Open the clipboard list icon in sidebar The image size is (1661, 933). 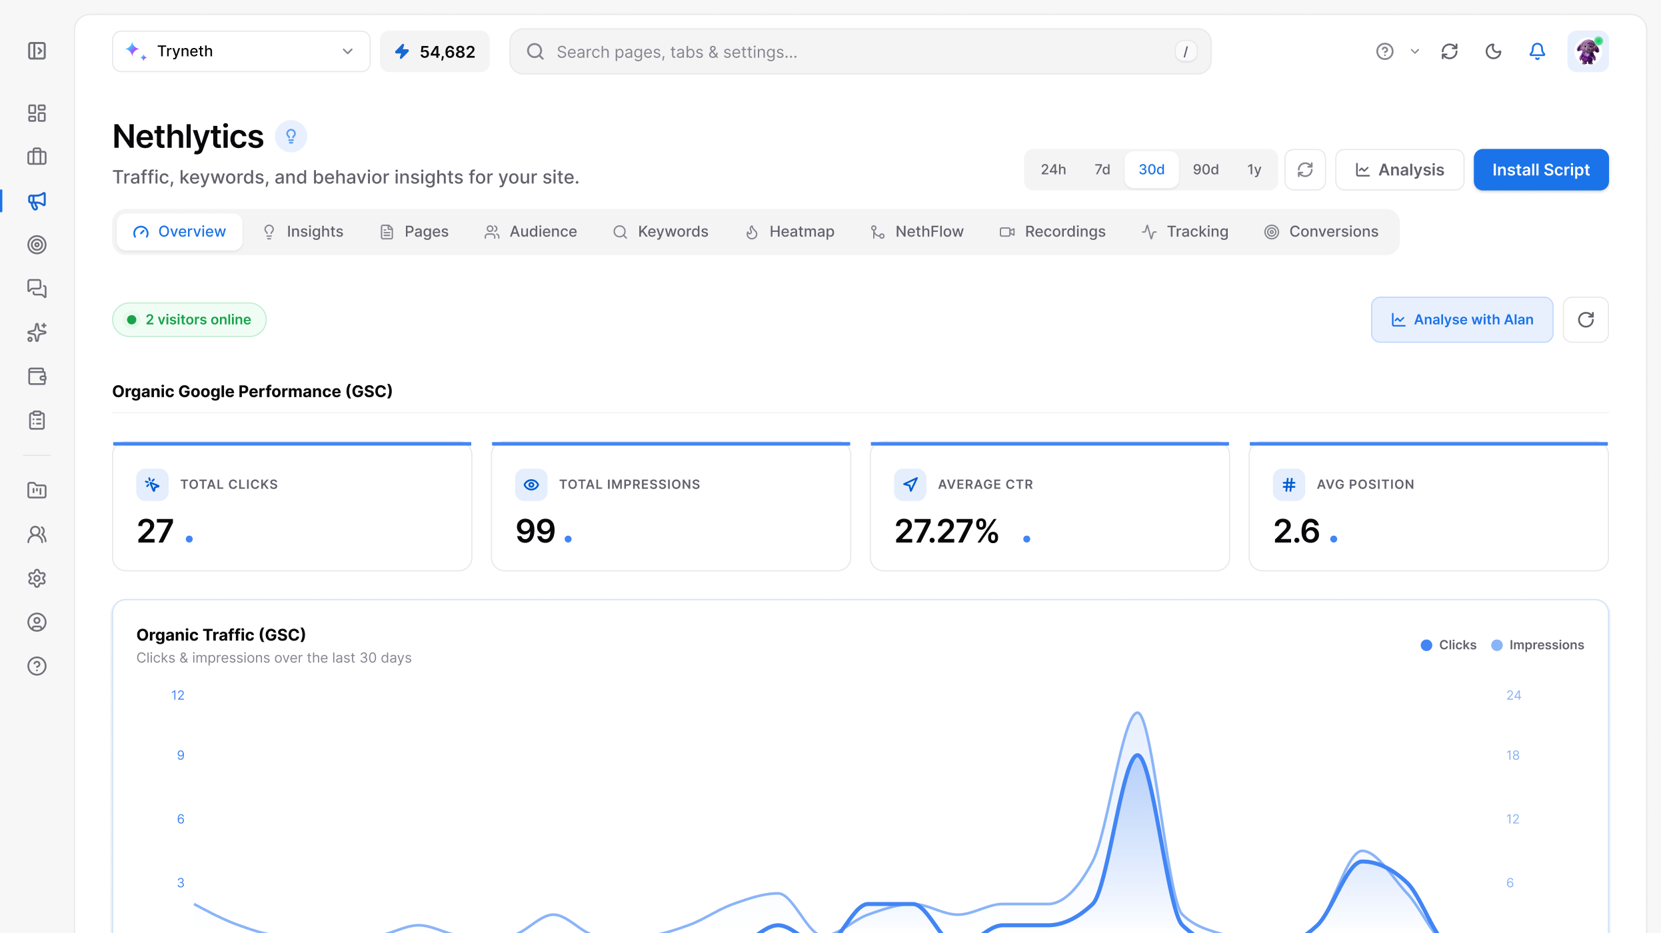click(37, 421)
